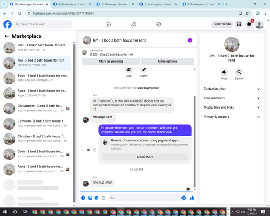The image size is (270, 216).
Task: Click Mark as pending button
Action: (x=111, y=62)
